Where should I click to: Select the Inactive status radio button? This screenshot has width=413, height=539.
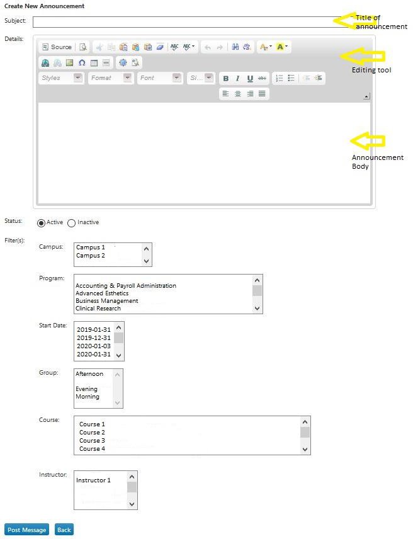[71, 223]
